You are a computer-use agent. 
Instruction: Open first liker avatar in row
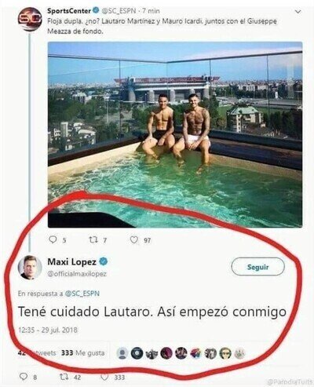[x=122, y=353]
